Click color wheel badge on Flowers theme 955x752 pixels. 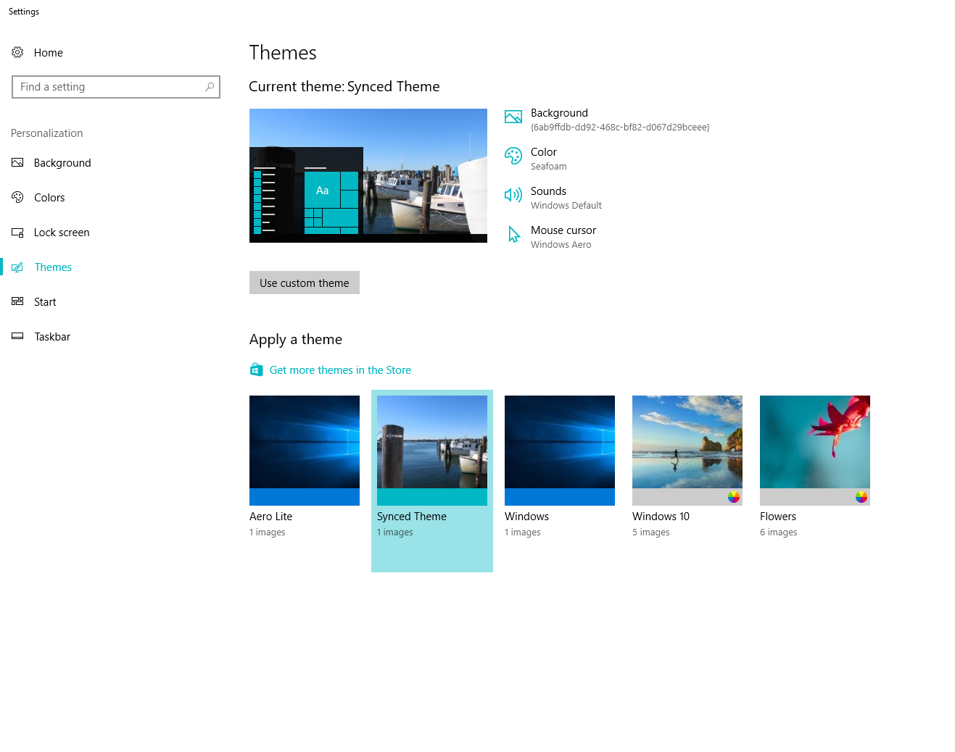pos(861,497)
